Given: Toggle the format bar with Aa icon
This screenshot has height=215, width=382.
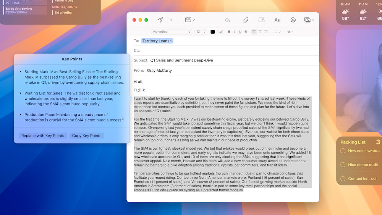Looking at the screenshot, I should point(277,20).
